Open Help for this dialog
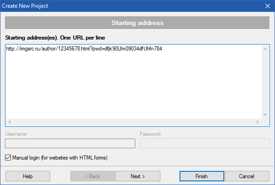This screenshot has width=275, height=185. click(x=28, y=176)
